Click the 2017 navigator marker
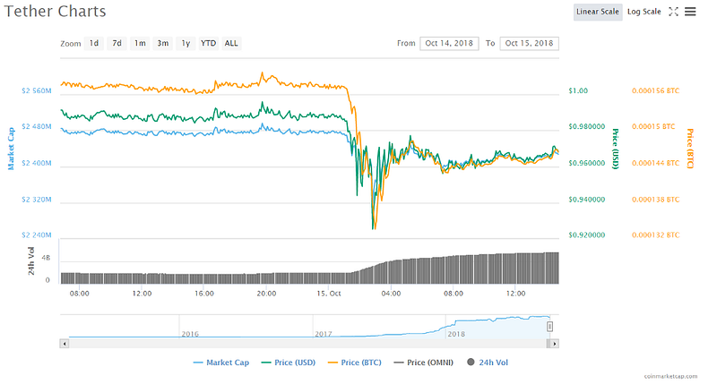The width and height of the screenshot is (717, 384). [324, 334]
